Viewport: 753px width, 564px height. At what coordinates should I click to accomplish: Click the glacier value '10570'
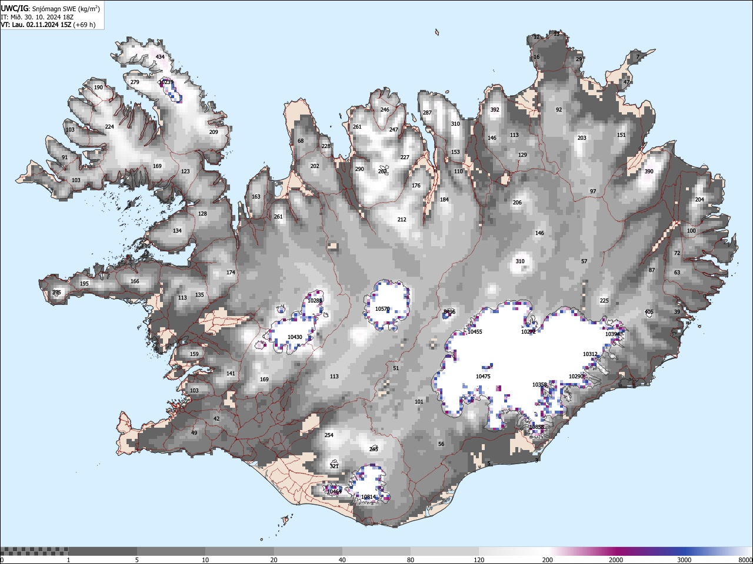coord(382,309)
